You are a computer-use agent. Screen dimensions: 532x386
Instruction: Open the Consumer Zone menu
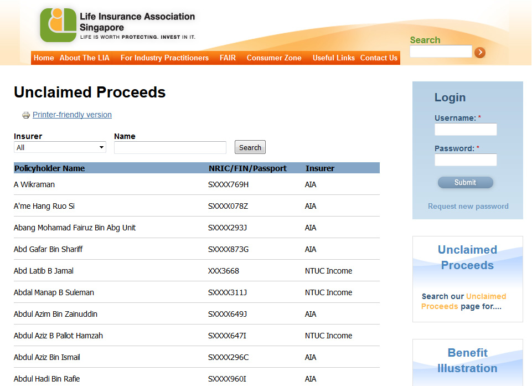click(x=274, y=58)
